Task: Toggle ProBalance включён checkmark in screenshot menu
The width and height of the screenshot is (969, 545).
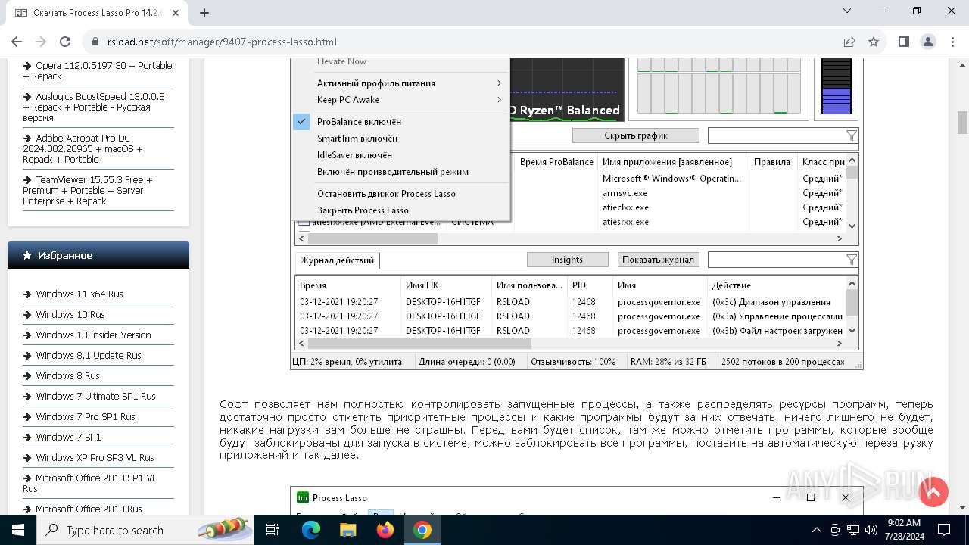Action: tap(301, 121)
